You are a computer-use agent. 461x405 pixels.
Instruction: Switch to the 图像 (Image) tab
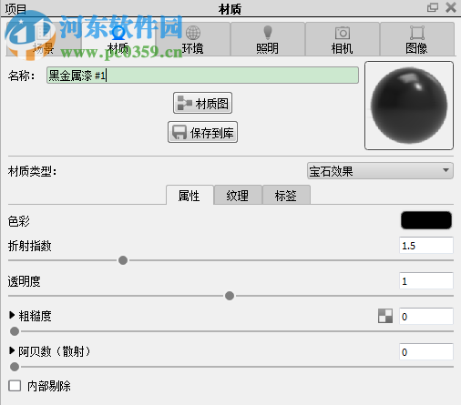point(417,39)
